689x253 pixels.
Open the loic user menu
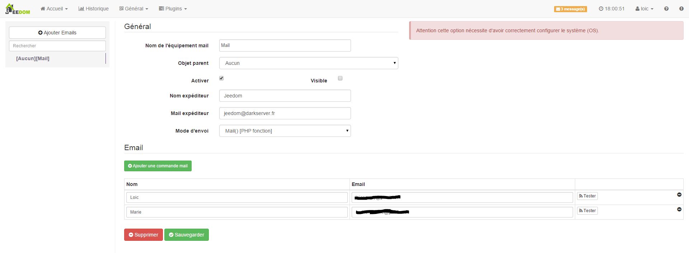[x=644, y=9]
